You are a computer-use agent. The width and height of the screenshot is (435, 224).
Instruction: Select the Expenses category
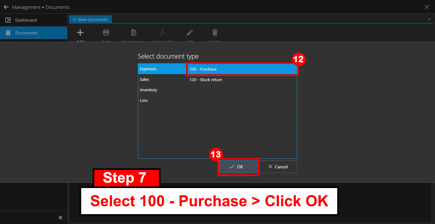point(162,69)
